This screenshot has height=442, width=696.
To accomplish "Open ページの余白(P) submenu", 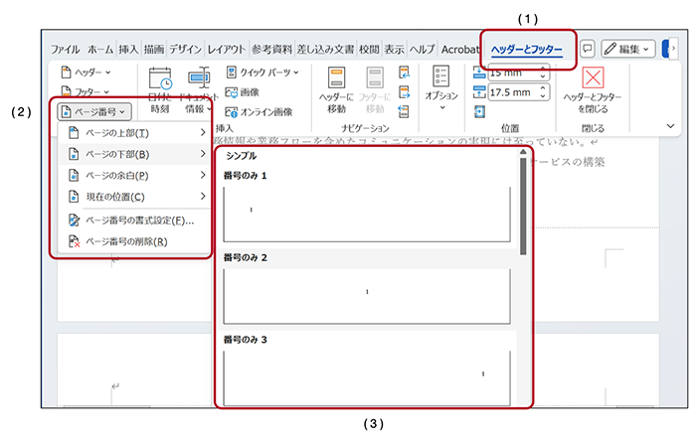I will (135, 176).
